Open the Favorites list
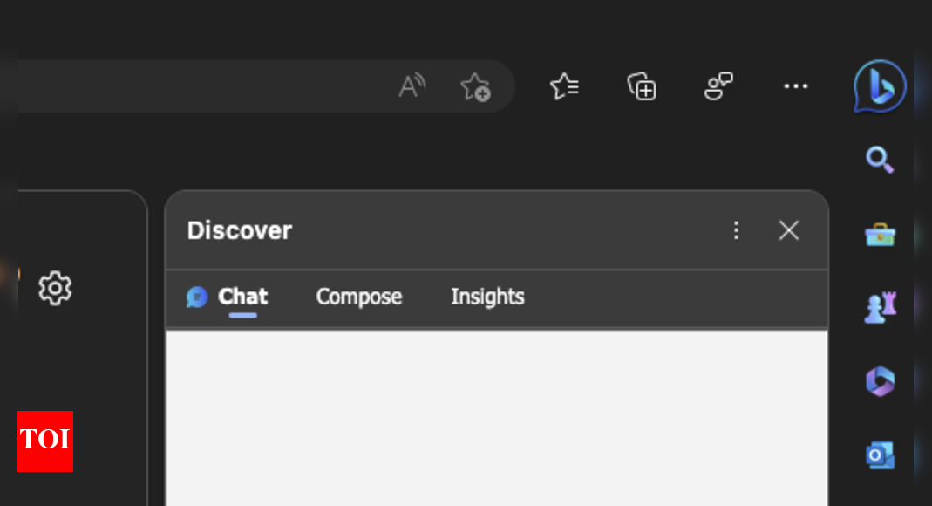This screenshot has width=932, height=506. coord(564,86)
